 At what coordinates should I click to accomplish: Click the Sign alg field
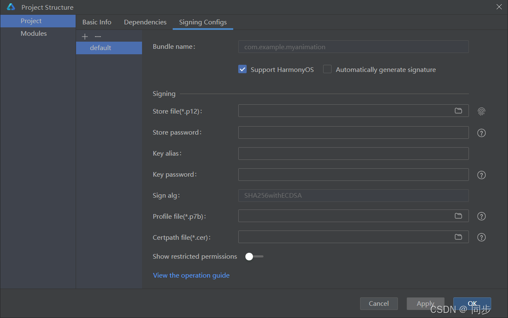click(x=353, y=196)
